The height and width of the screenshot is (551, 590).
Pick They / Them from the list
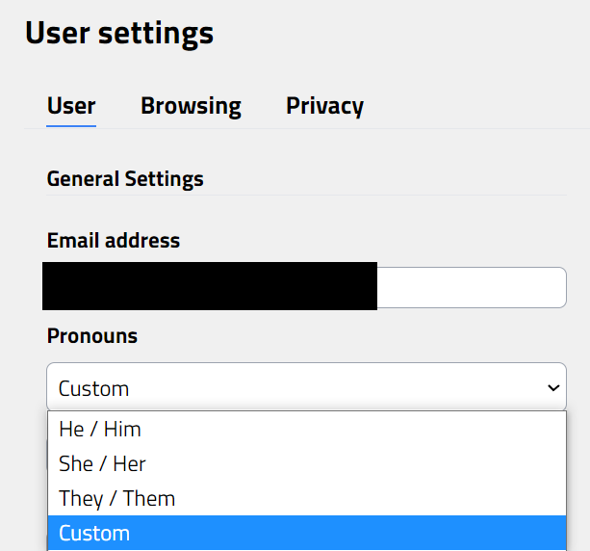[307, 498]
